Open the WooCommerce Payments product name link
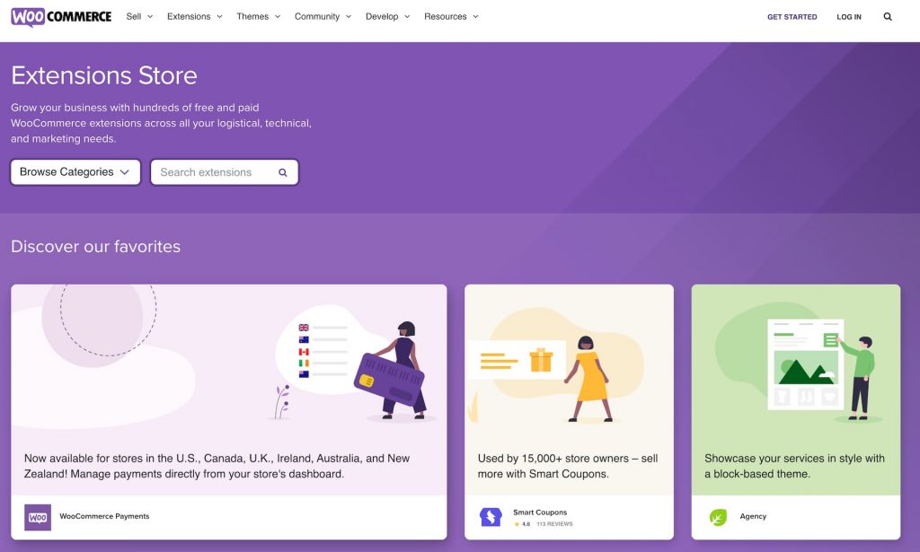The image size is (920, 552). (104, 516)
